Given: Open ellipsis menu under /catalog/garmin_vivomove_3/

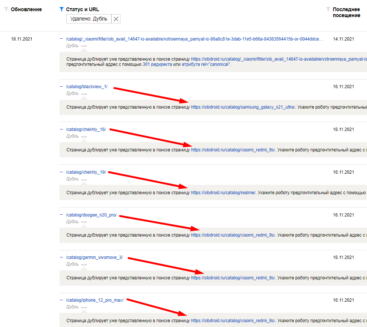Looking at the screenshot, I should pos(84,265).
